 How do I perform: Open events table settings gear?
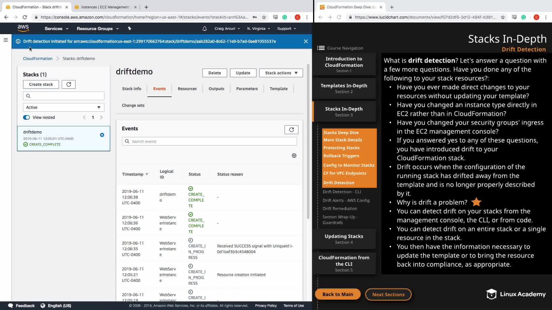(294, 156)
